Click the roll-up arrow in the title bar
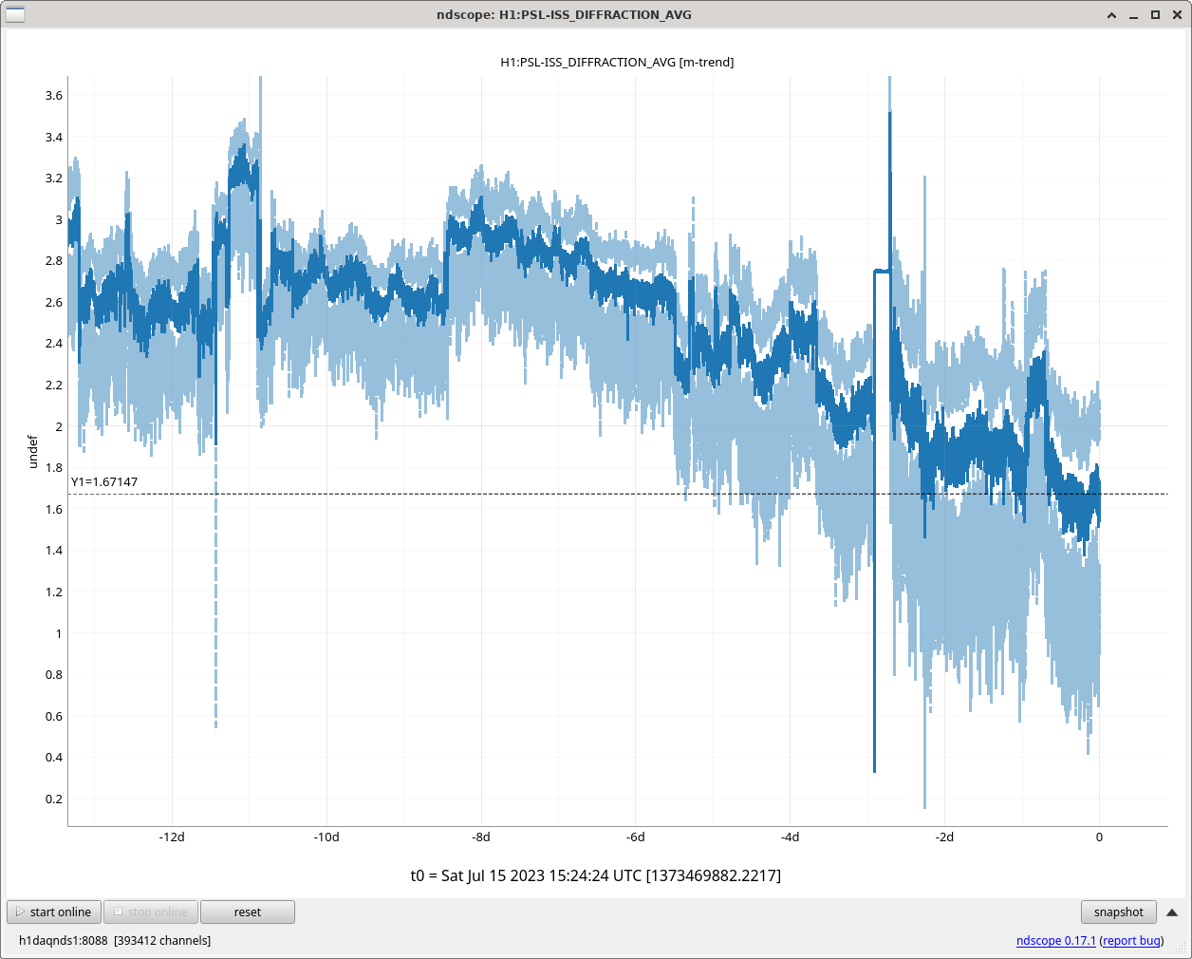Image resolution: width=1192 pixels, height=959 pixels. tap(1112, 15)
